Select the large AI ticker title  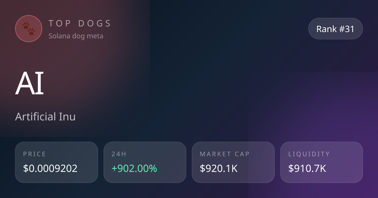point(30,84)
